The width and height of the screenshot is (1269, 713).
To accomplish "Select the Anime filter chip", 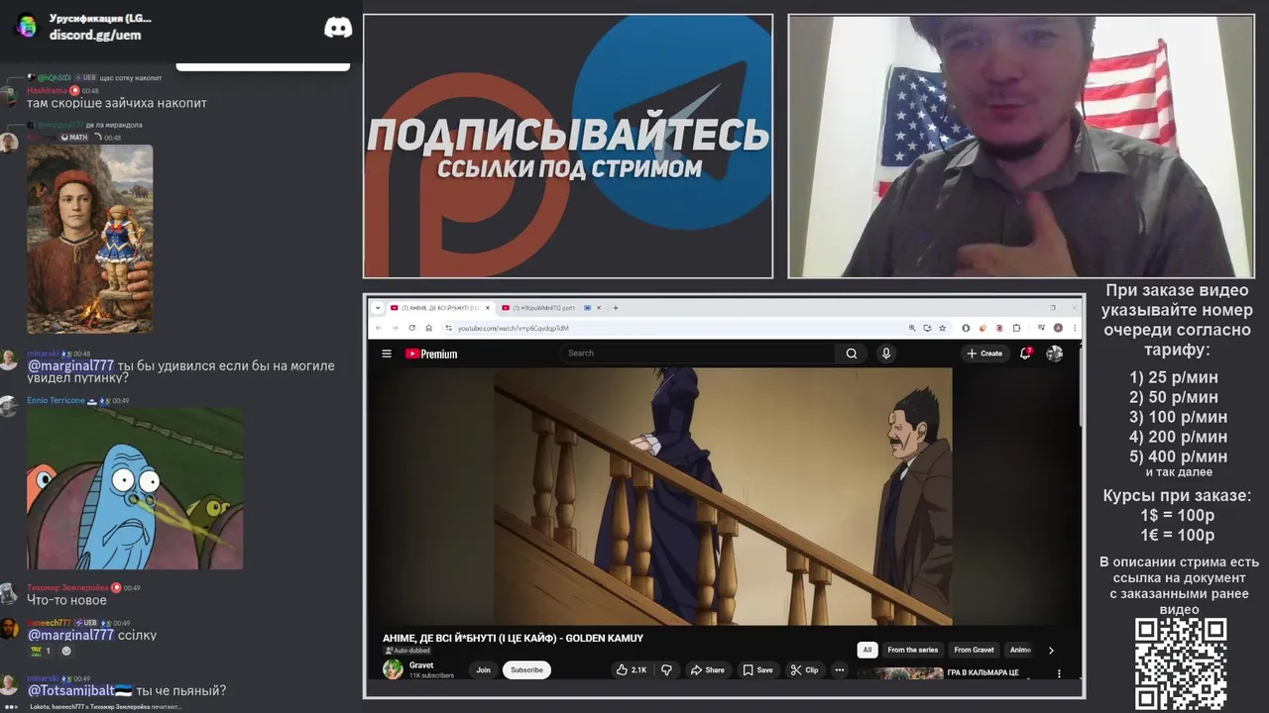I will point(1020,650).
